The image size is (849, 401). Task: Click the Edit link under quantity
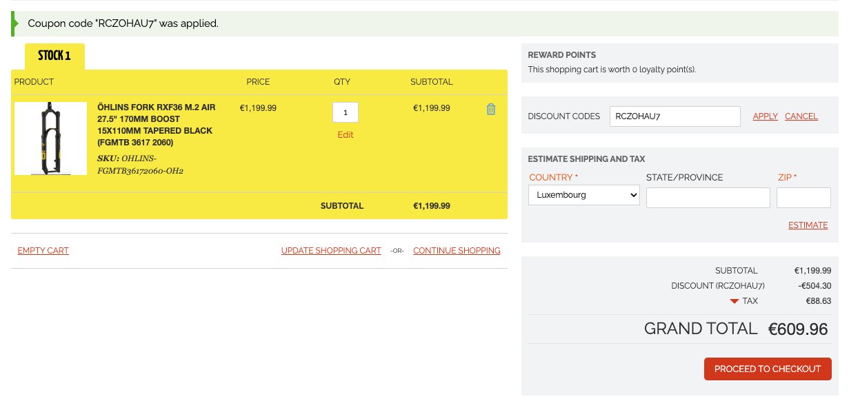tap(345, 135)
